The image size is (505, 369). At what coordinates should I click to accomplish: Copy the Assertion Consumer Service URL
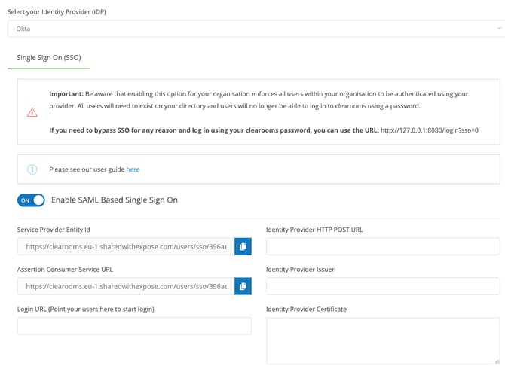(x=243, y=285)
